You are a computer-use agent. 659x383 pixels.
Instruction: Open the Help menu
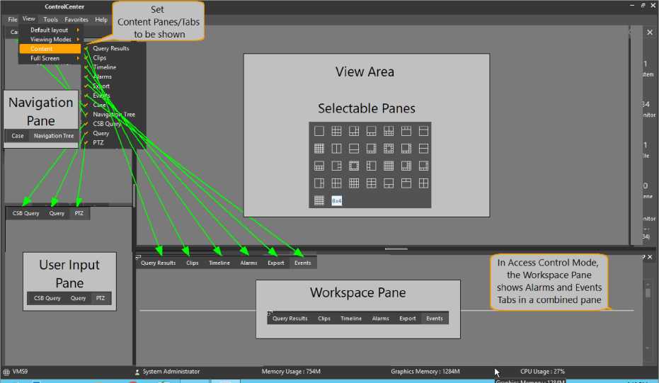(x=101, y=20)
